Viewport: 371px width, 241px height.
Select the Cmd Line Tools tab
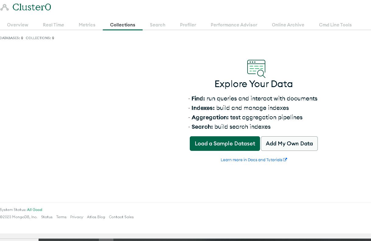click(x=335, y=25)
